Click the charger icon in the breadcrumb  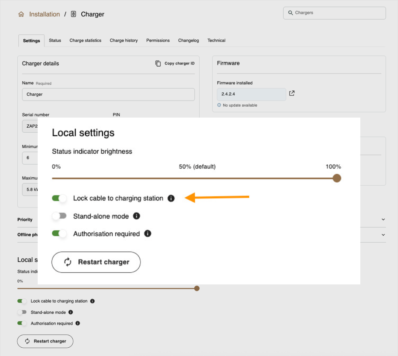coord(73,14)
